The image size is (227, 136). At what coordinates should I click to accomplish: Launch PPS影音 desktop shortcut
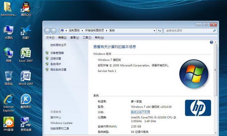pyautogui.click(x=9, y=124)
